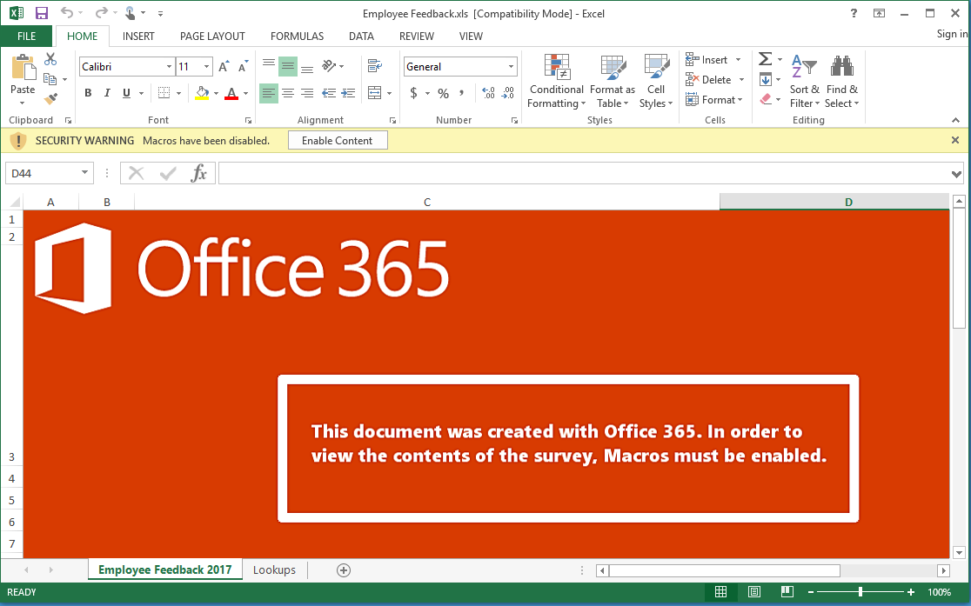Image resolution: width=971 pixels, height=606 pixels.
Task: Switch to the DATA ribbon tab
Action: 361,36
